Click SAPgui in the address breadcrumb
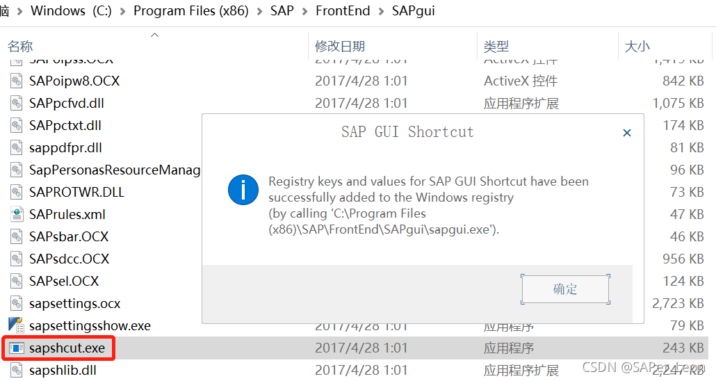 (x=413, y=11)
